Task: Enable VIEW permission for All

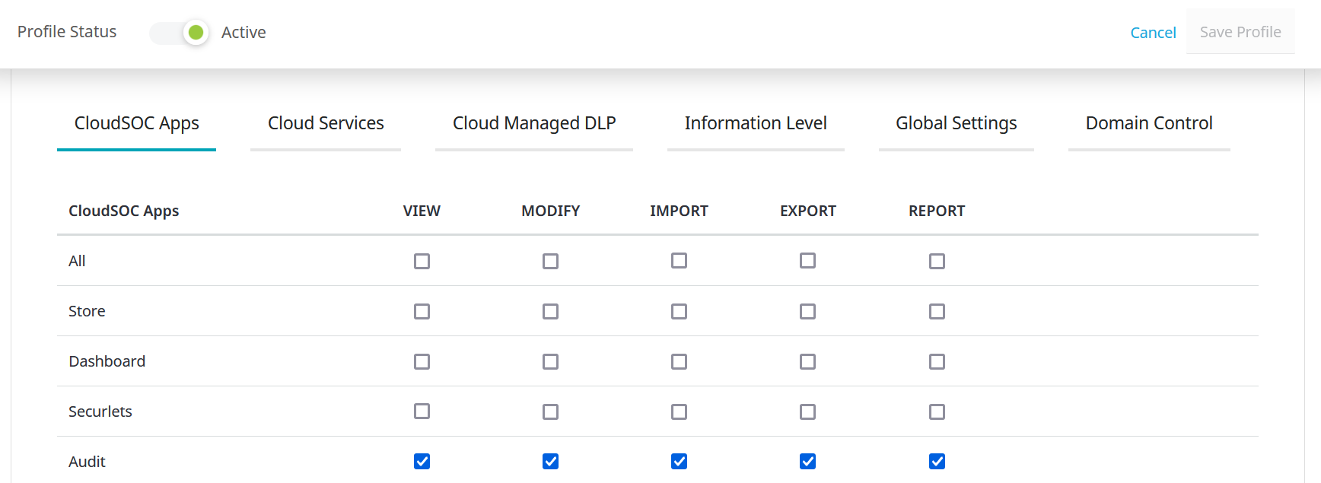Action: pyautogui.click(x=422, y=262)
